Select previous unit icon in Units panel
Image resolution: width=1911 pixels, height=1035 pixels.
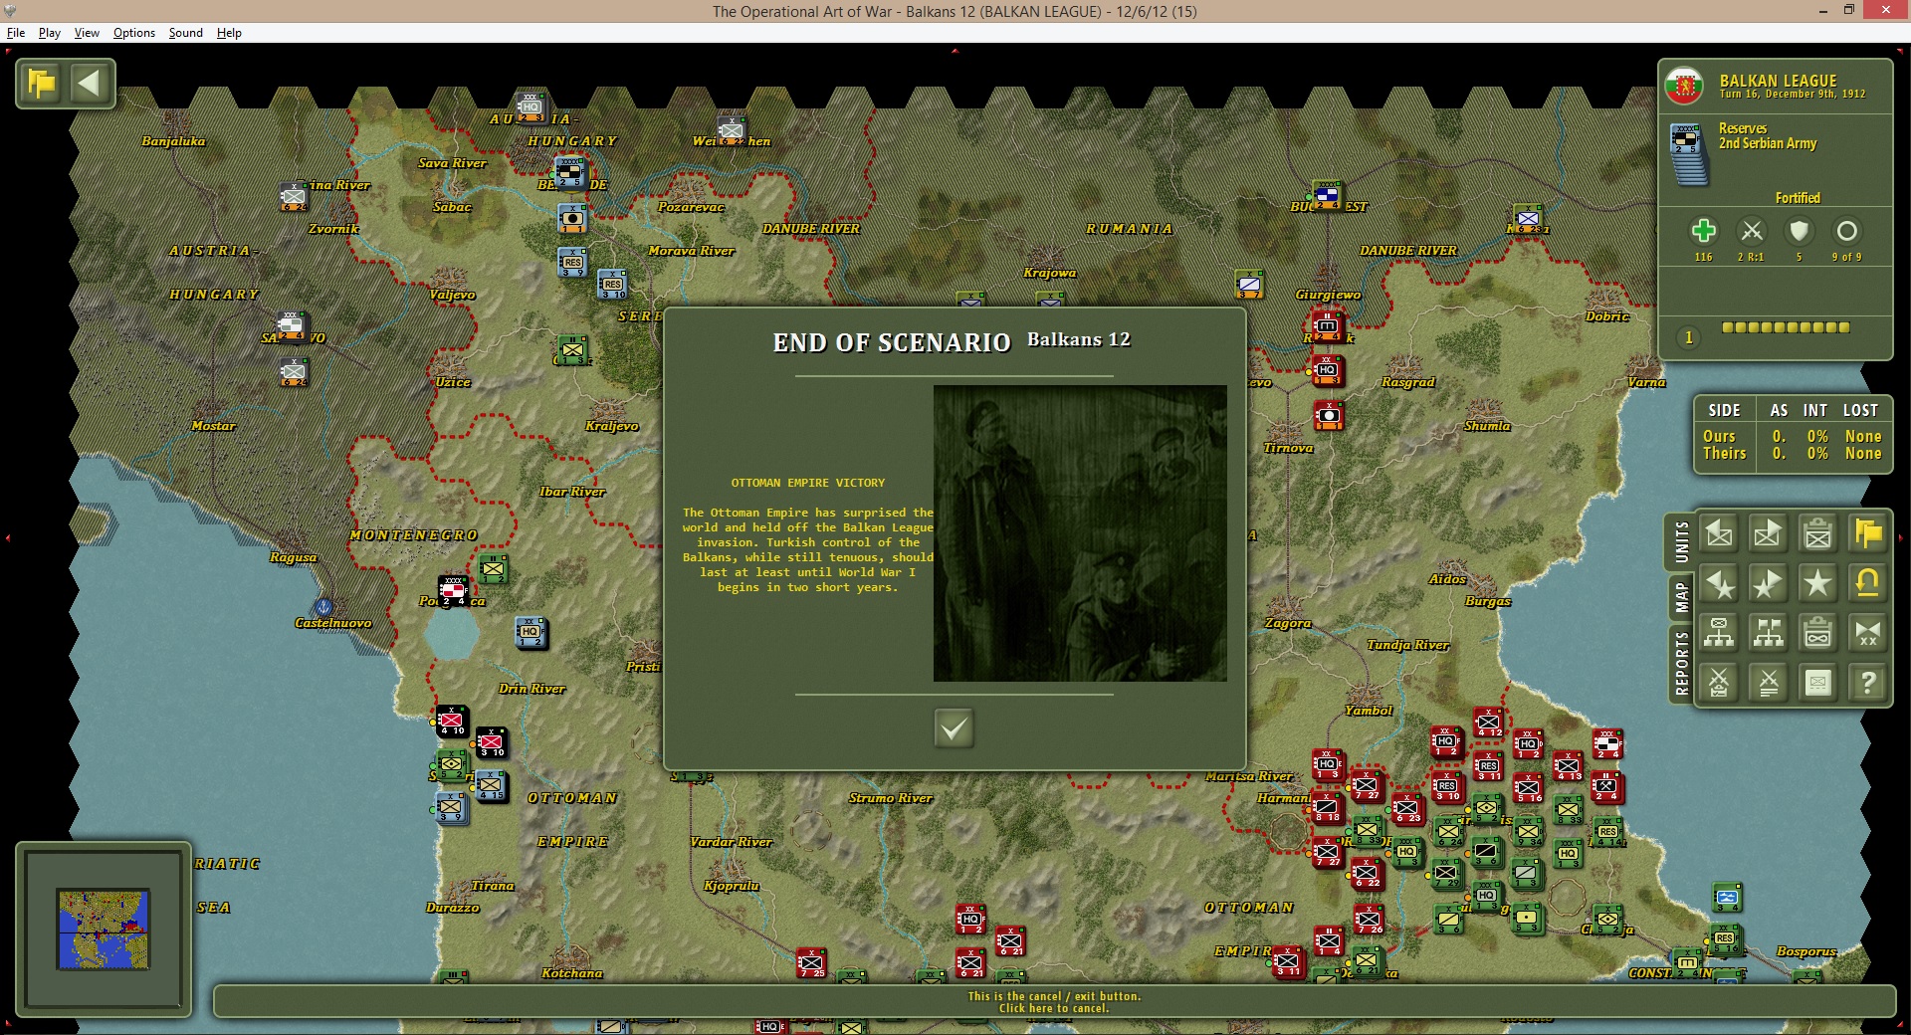coord(1719,534)
